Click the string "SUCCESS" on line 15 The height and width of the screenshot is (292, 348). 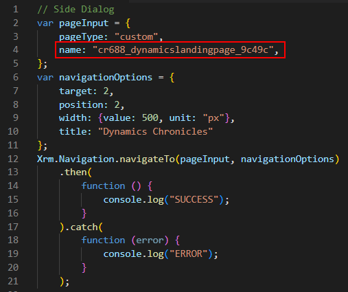(194, 200)
